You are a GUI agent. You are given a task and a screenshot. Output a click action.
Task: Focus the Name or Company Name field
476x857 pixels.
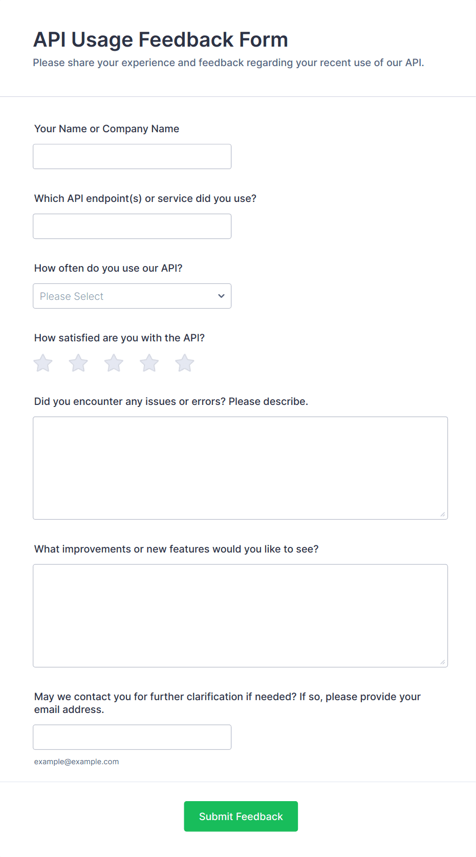(x=132, y=156)
